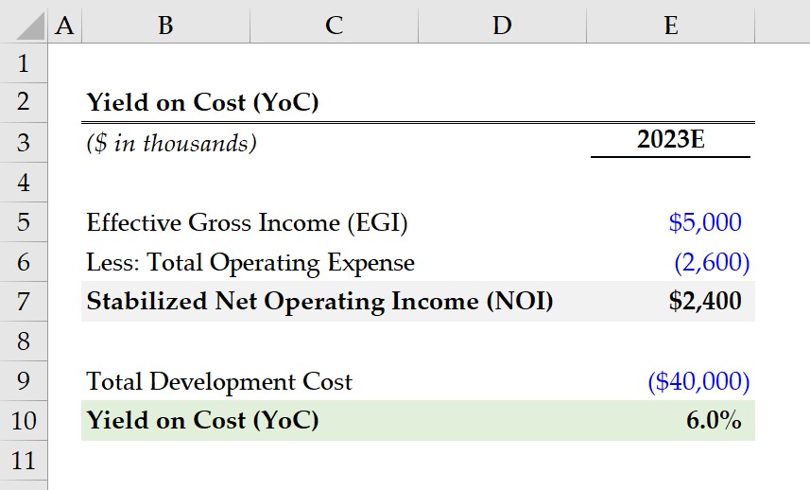Click the $5,000 EGI value cell
810x490 pixels.
670,222
